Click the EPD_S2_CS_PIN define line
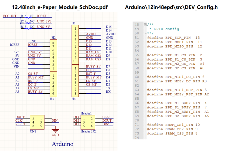228x154 pixels. (176, 68)
